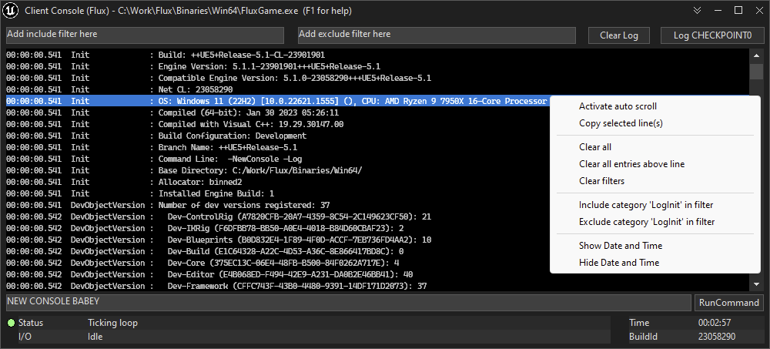Select the Command Line -NewConsole -Log line
The width and height of the screenshot is (770, 349).
(278, 159)
